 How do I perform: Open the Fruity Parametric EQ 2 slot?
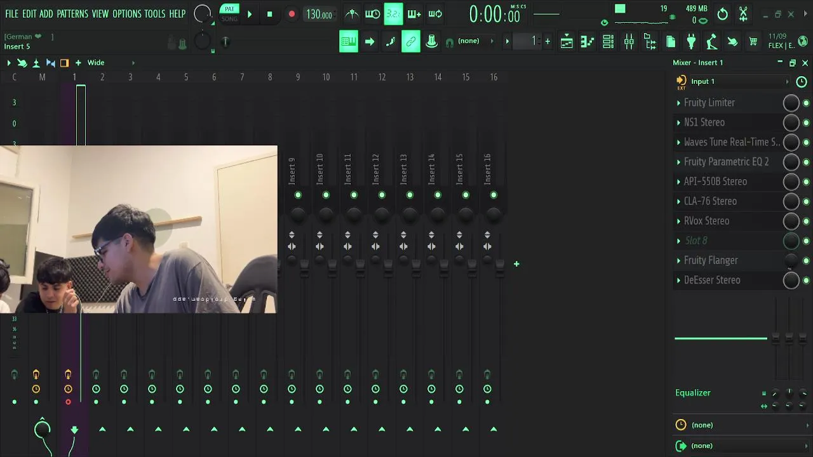tap(726, 162)
